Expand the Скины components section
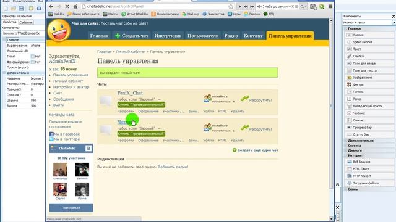396x222 pixels. pyautogui.click(x=346, y=189)
